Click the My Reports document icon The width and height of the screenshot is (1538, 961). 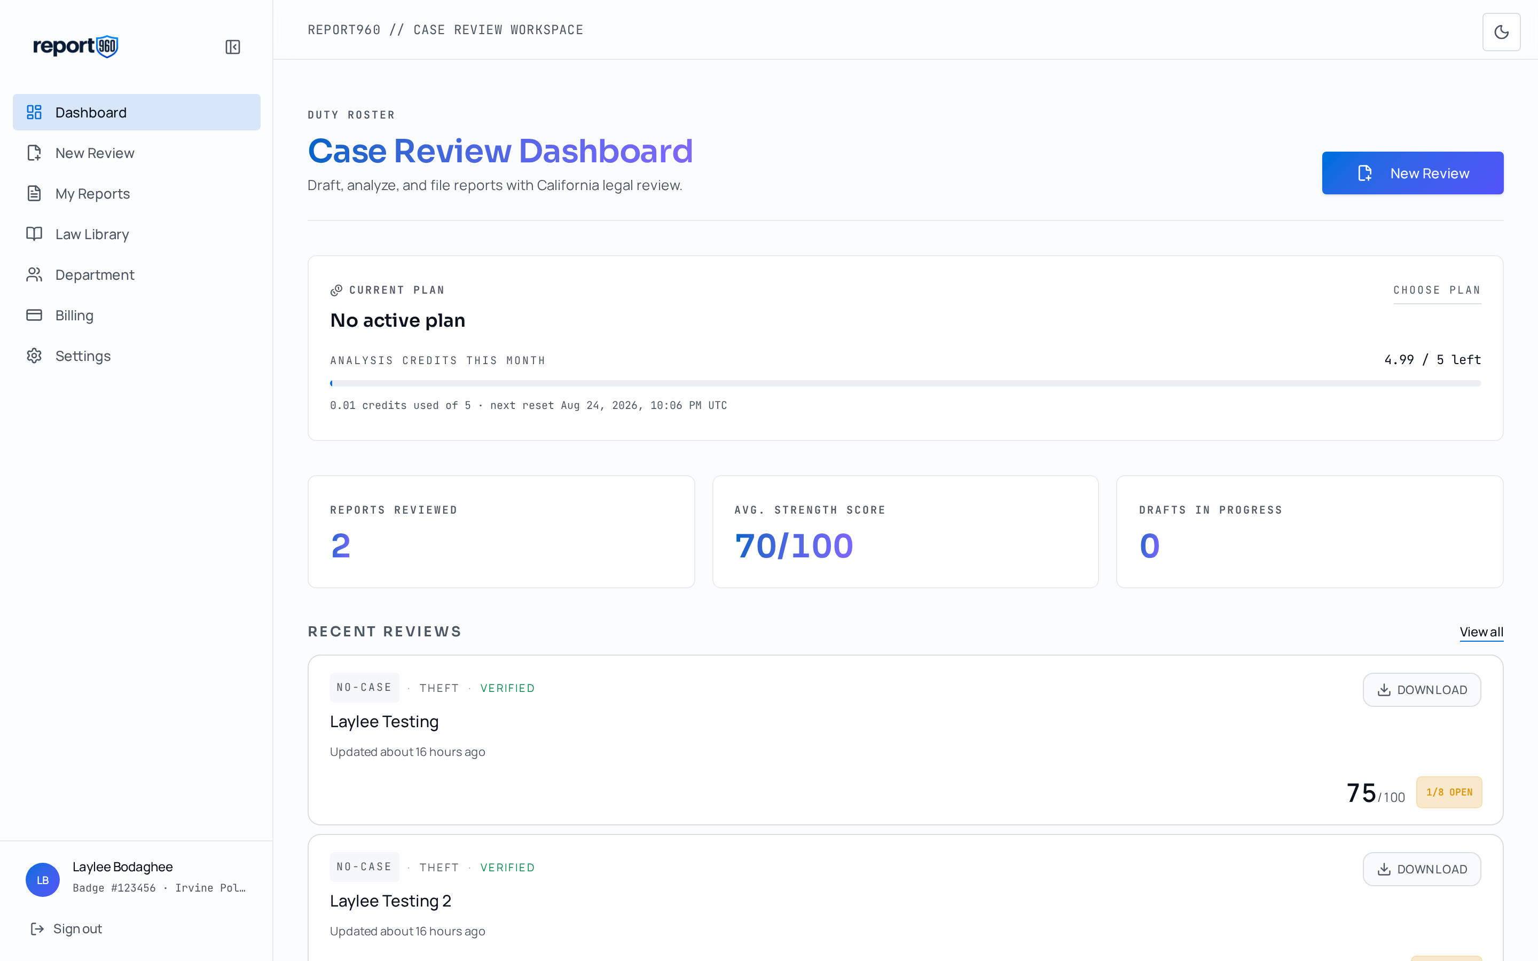tap(34, 194)
